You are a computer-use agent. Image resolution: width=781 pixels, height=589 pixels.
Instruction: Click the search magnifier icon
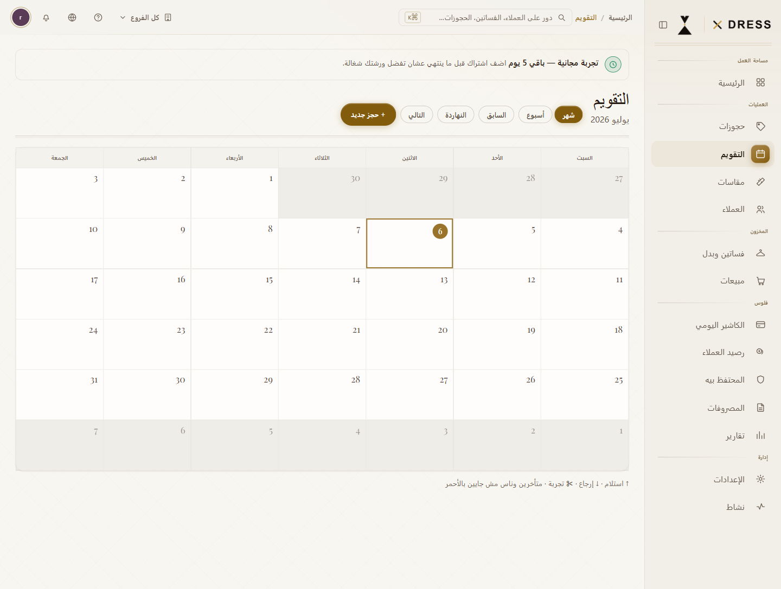click(562, 17)
